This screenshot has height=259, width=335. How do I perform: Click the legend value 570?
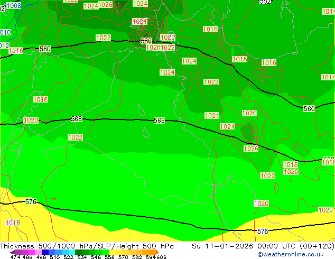[123, 257]
